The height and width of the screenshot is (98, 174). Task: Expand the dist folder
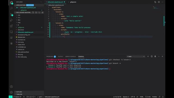click(19, 17)
